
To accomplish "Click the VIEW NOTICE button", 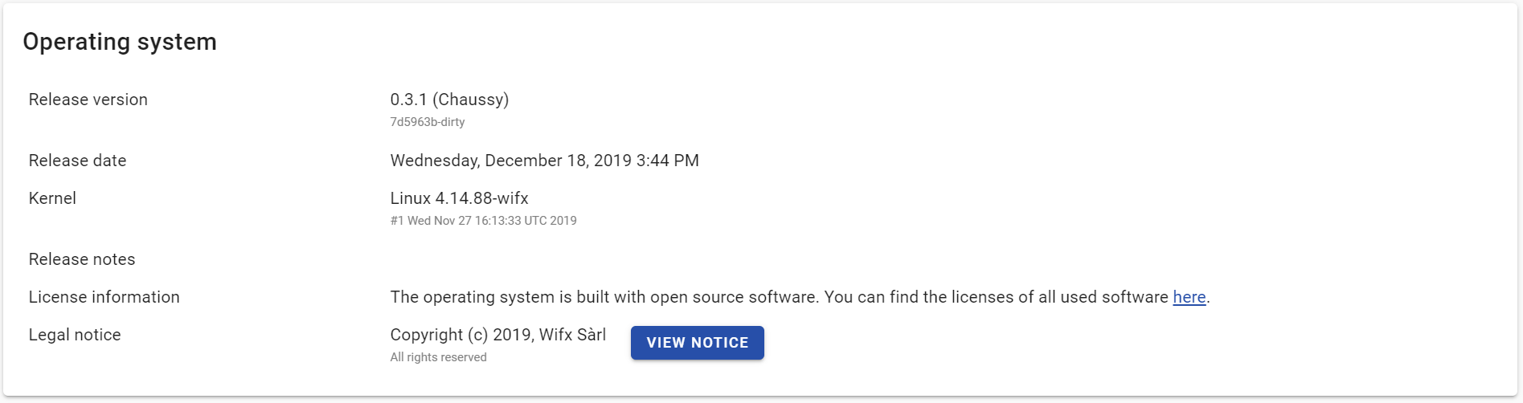I will coord(697,343).
